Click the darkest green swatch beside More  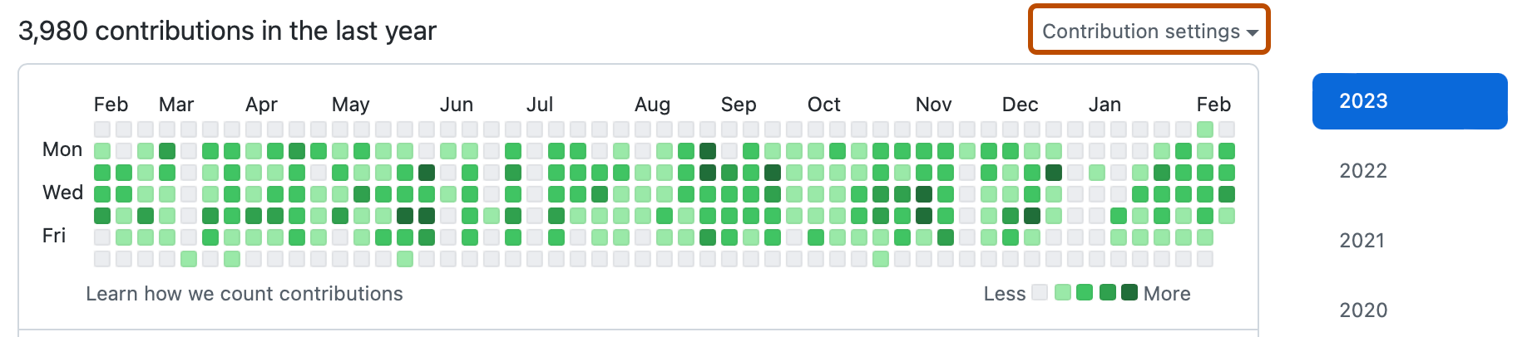1129,292
